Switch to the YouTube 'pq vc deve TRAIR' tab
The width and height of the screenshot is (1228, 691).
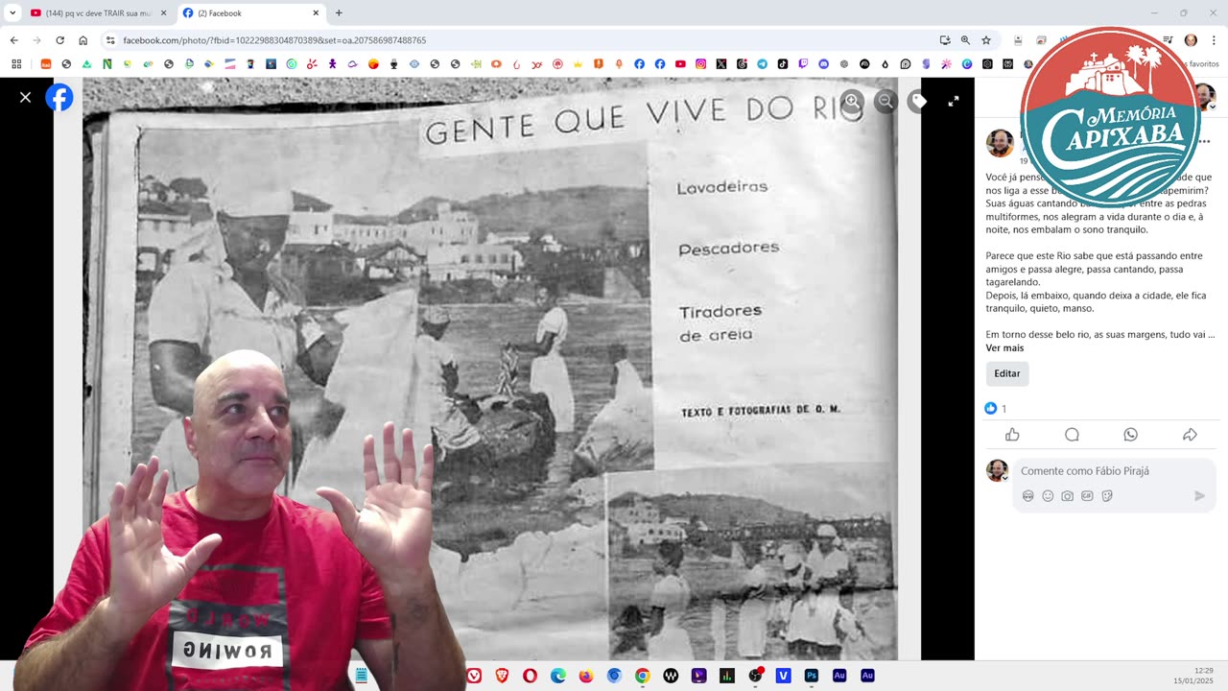91,13
